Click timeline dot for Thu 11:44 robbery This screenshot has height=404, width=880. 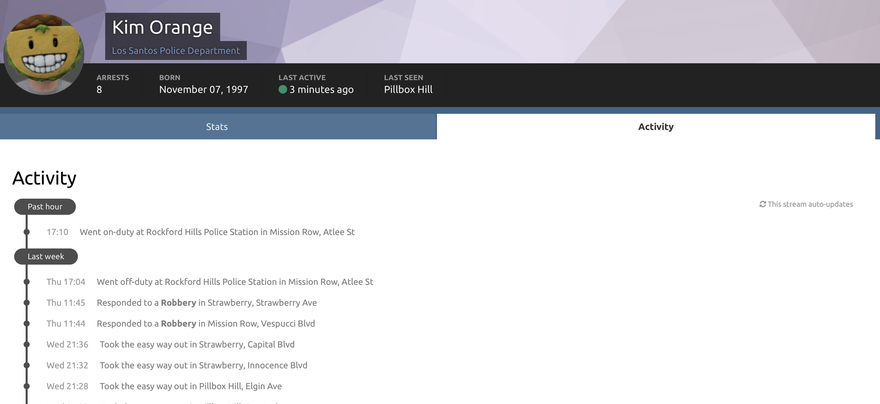point(27,324)
